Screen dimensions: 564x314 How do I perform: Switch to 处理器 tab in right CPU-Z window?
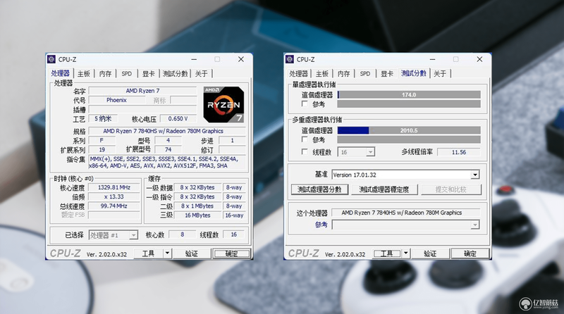(298, 74)
